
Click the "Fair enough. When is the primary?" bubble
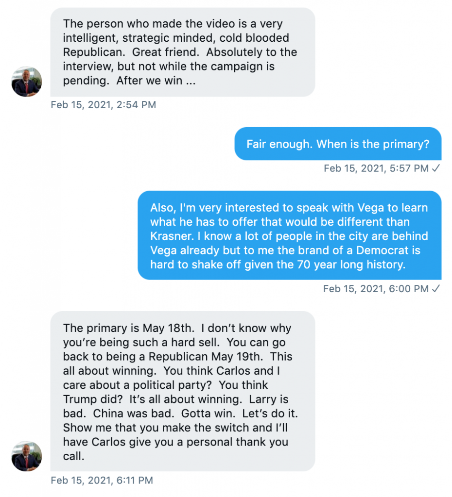coord(338,144)
